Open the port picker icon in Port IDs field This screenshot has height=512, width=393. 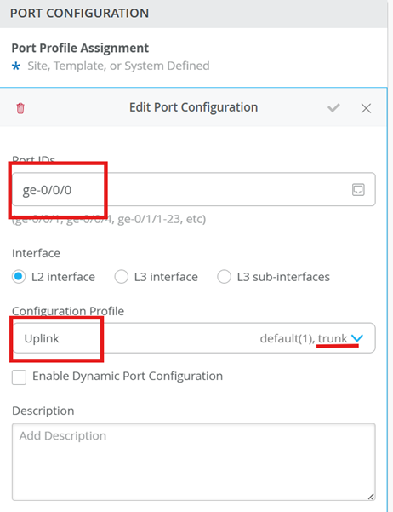tap(358, 189)
